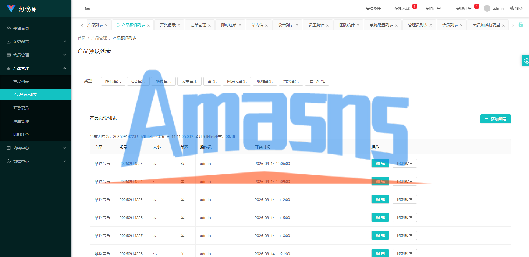Switch to the 团队统计 tab
The width and height of the screenshot is (529, 257).
(347, 25)
